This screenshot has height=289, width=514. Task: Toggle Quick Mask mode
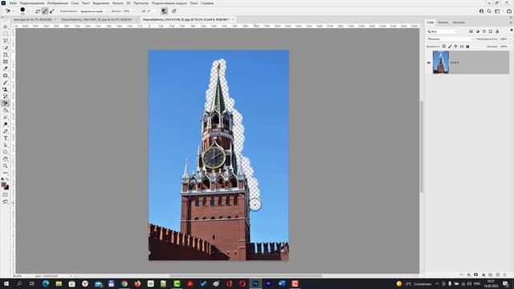(6, 195)
